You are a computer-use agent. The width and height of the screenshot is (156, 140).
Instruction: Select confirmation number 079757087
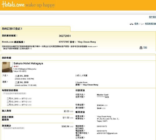(x=64, y=42)
